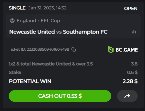This screenshot has height=111, width=145.
Task: Copy the ticket ID with copy icon
Action: point(74,49)
